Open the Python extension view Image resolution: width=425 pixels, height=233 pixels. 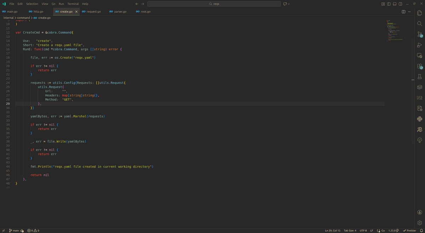[x=420, y=119]
